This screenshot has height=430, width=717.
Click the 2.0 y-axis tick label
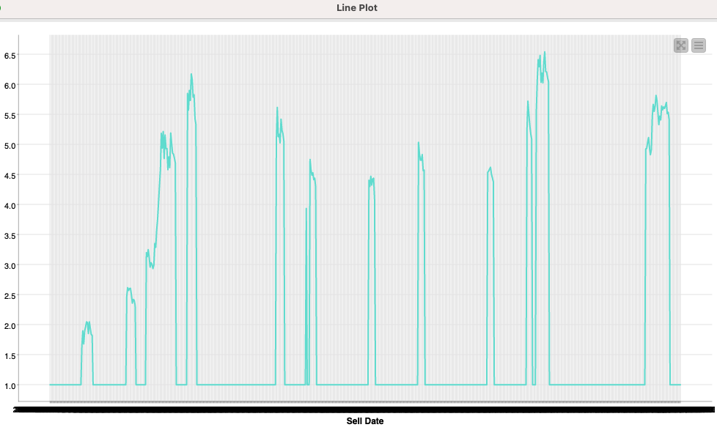(x=10, y=326)
